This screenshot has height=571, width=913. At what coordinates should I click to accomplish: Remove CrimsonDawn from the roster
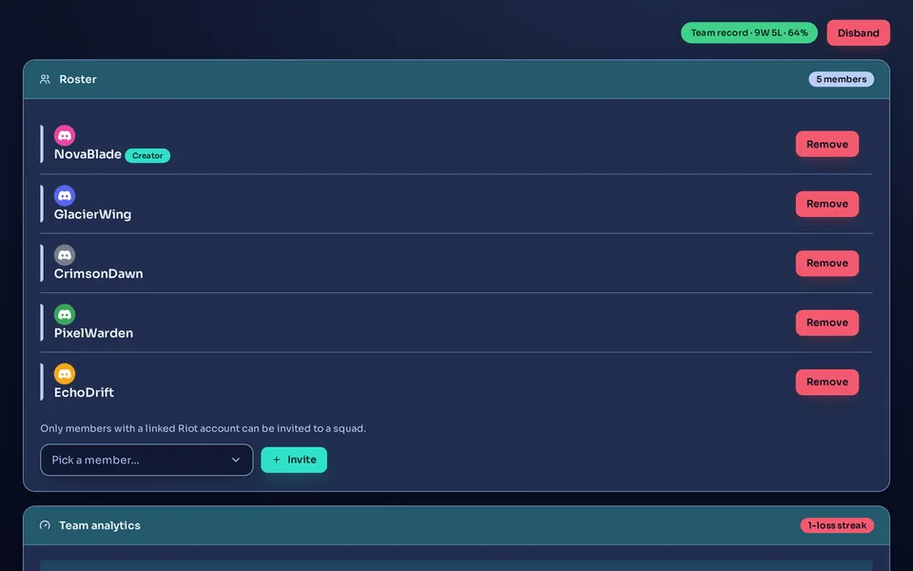[x=826, y=264]
